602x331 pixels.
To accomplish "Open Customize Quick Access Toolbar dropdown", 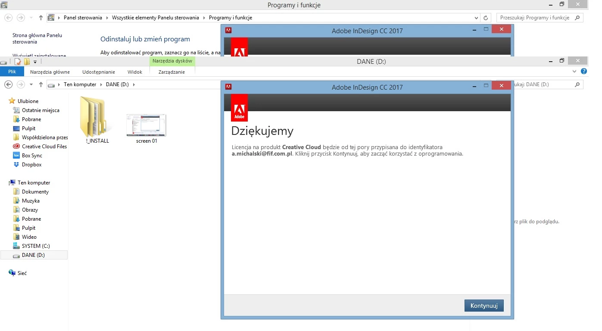I will (35, 62).
